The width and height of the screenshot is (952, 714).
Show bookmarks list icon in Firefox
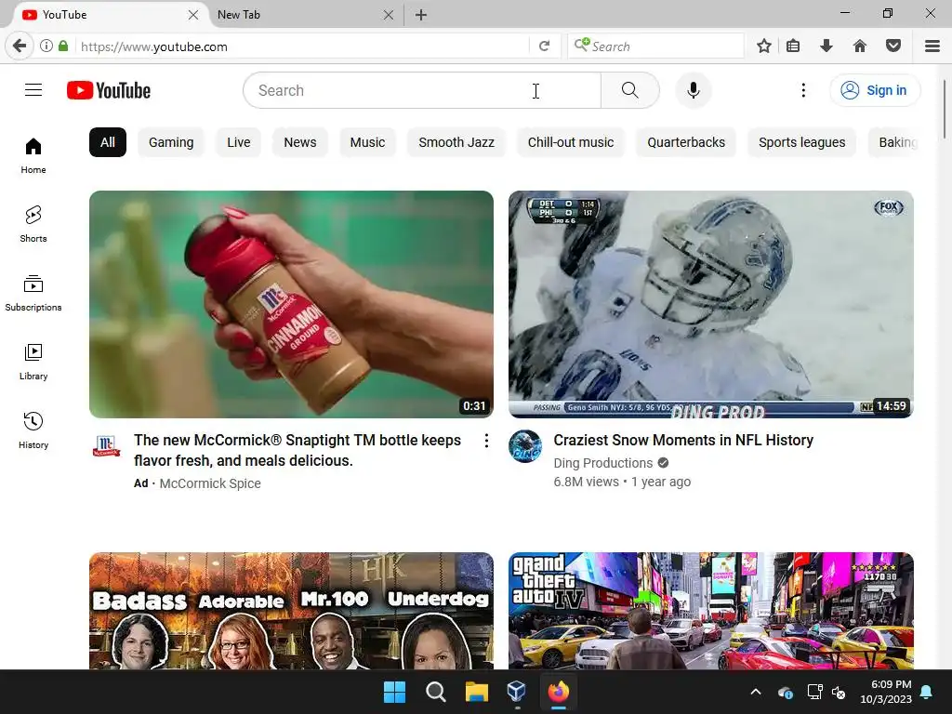click(x=793, y=46)
